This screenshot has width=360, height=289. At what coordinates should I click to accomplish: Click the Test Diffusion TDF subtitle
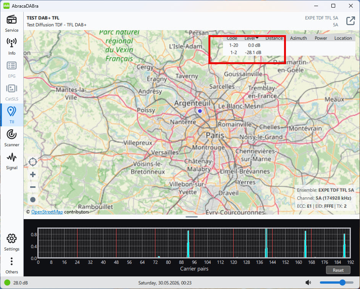(x=57, y=25)
